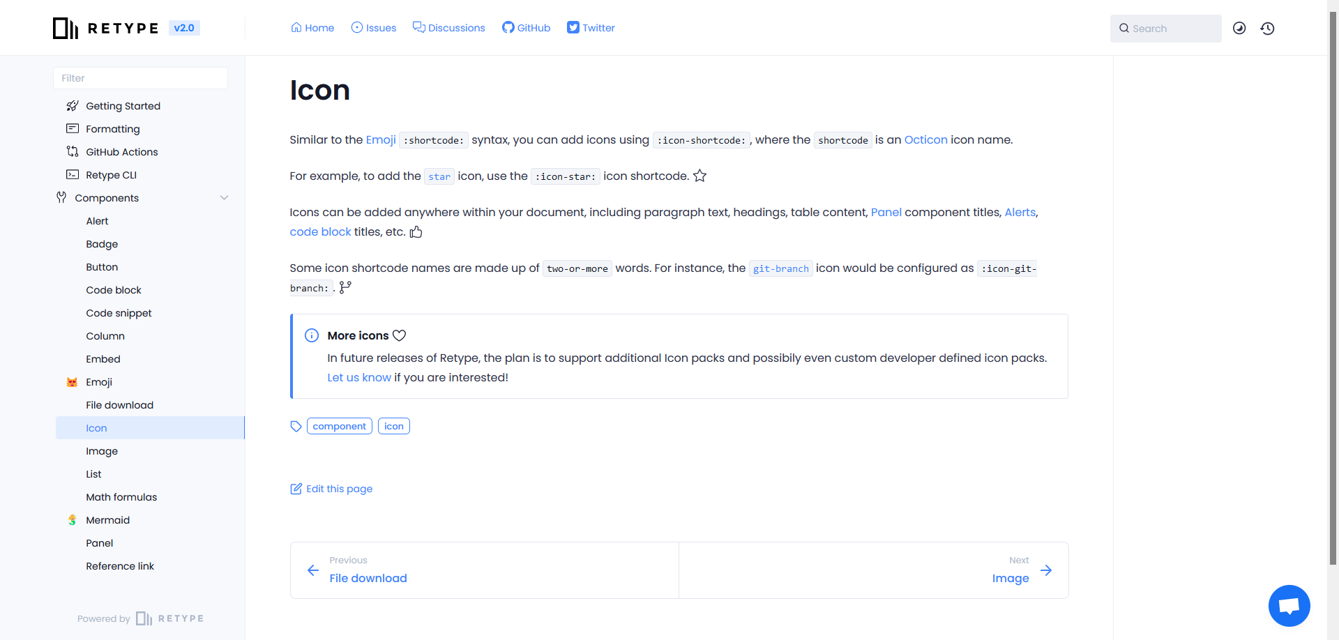Click the tag icon beside component labels

click(x=296, y=426)
